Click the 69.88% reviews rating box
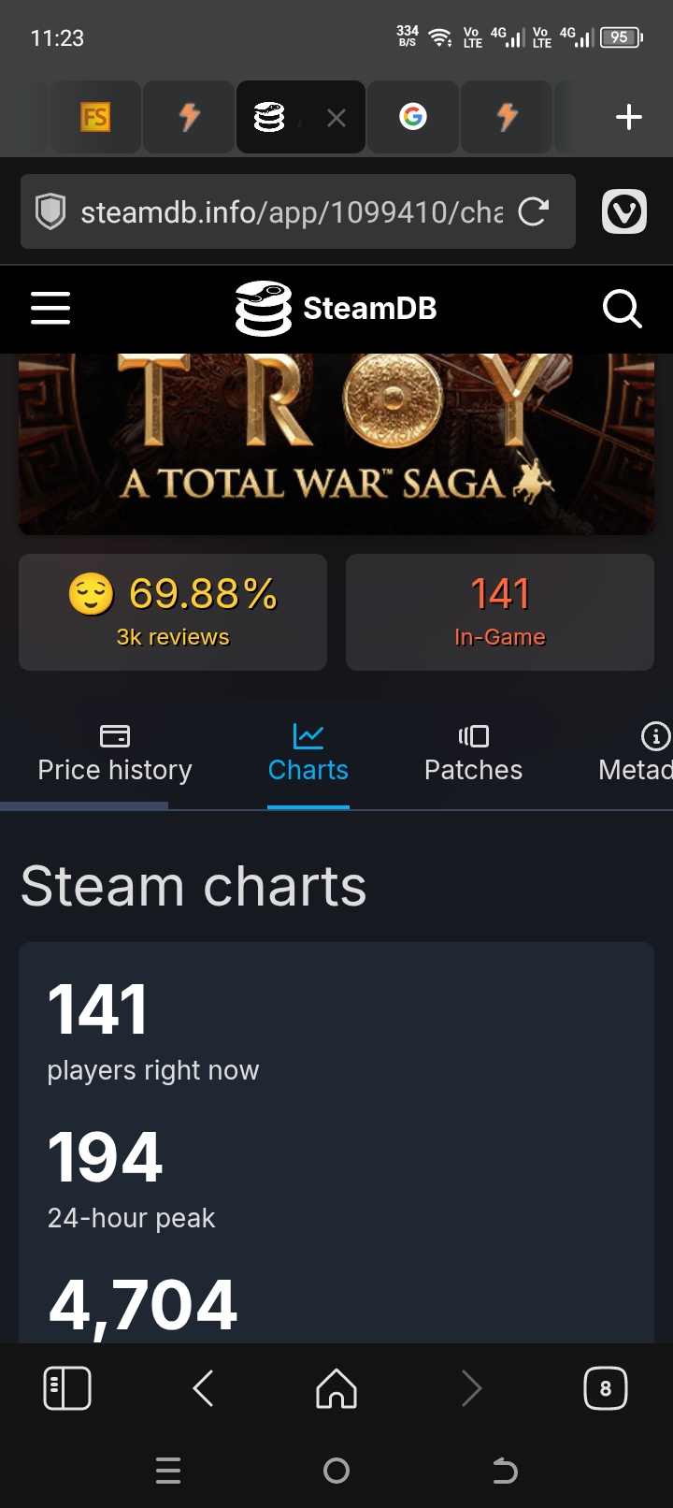 [173, 612]
